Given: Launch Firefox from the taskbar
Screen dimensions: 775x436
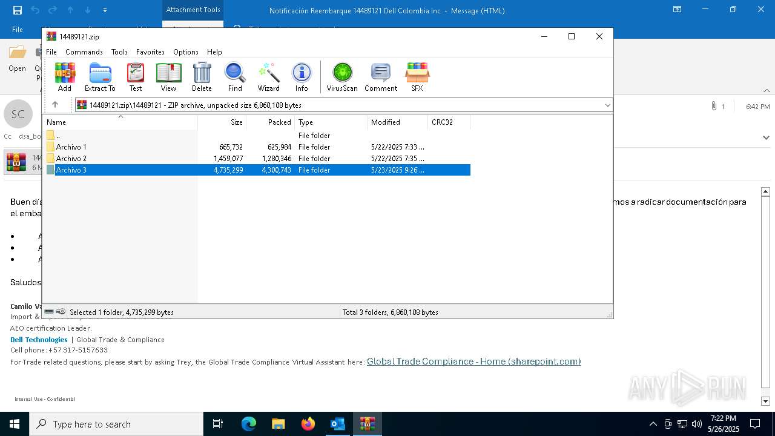Looking at the screenshot, I should (308, 424).
